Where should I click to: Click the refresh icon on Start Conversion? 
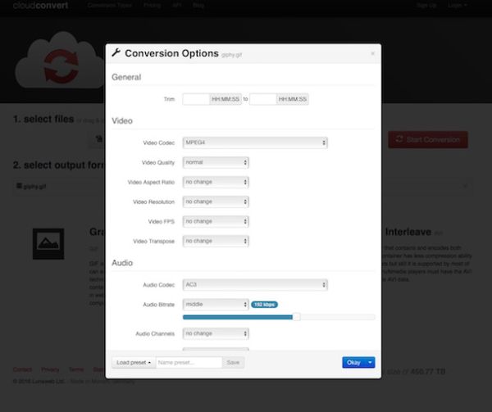click(399, 139)
